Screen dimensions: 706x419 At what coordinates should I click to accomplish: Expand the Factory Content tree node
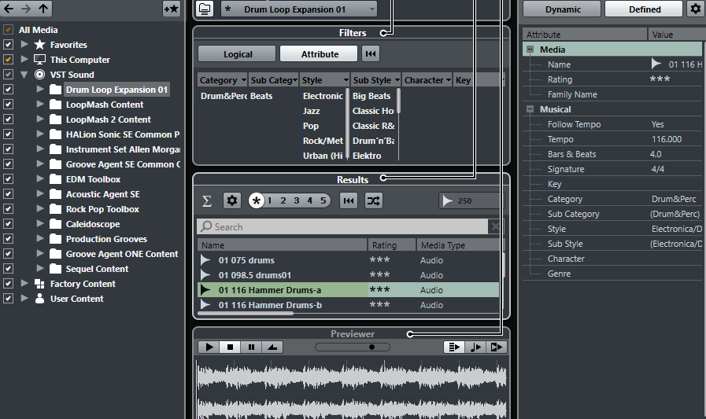click(x=24, y=284)
